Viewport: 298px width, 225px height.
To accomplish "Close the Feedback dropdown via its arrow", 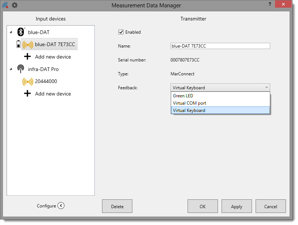I will (266, 87).
